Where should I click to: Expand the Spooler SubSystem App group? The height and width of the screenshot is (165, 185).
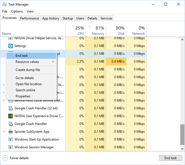pyautogui.click(x=4, y=132)
